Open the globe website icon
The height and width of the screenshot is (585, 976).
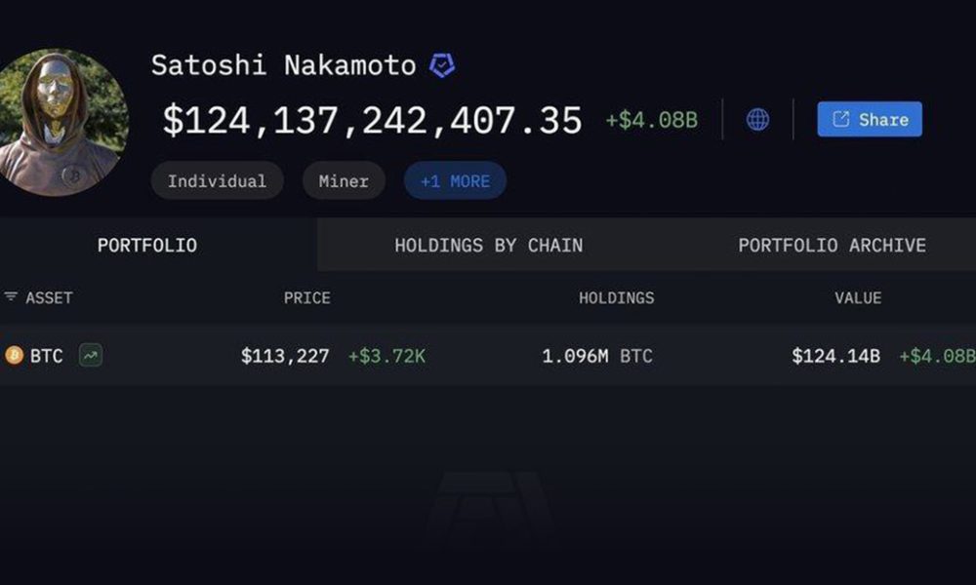tap(757, 119)
